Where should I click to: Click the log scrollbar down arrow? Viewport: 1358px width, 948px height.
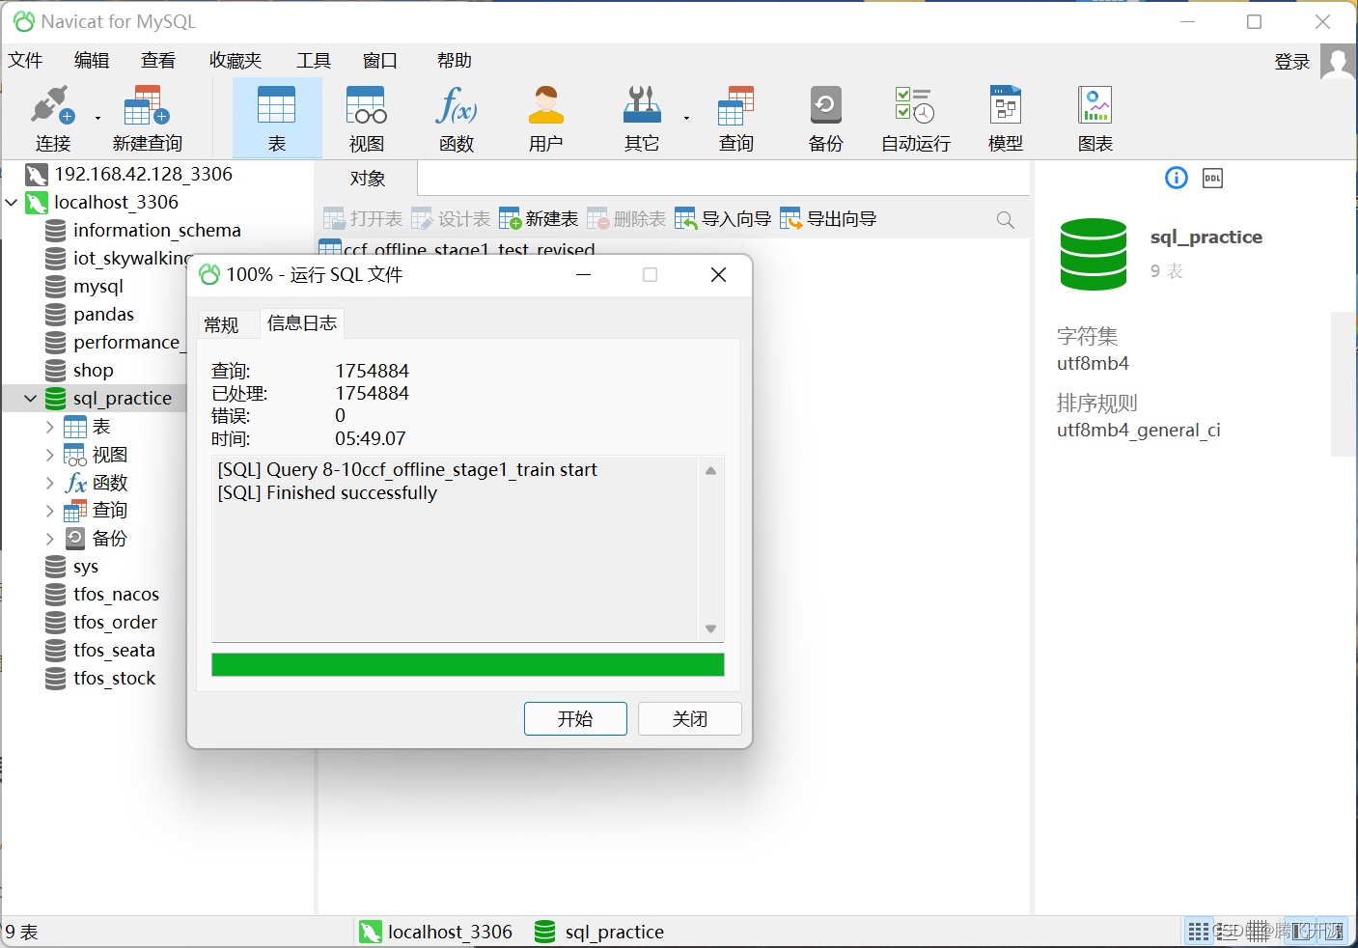(x=710, y=628)
